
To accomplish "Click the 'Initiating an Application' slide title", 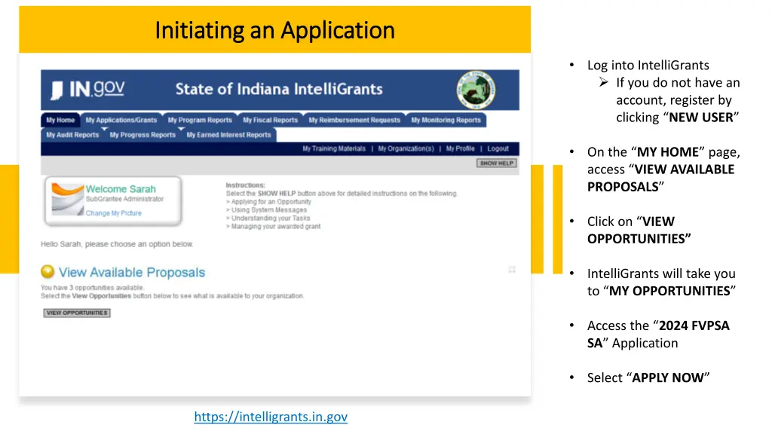I will pyautogui.click(x=274, y=30).
